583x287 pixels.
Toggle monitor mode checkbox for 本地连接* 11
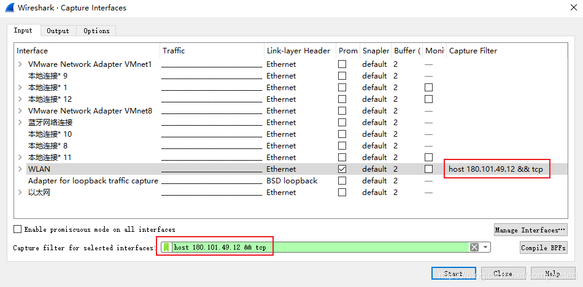pos(429,158)
